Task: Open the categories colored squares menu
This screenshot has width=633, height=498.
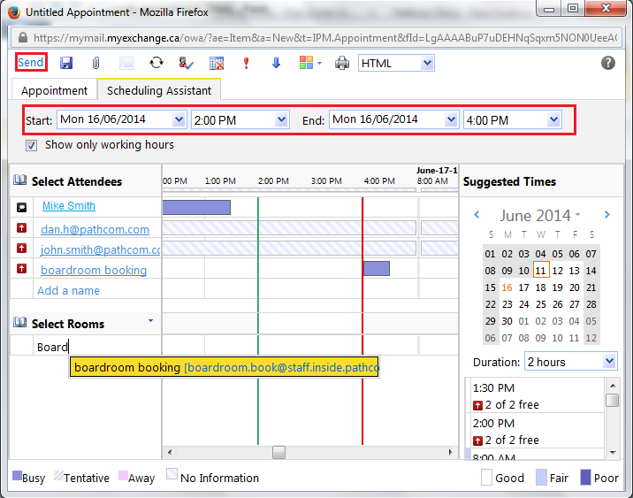Action: coord(310,63)
